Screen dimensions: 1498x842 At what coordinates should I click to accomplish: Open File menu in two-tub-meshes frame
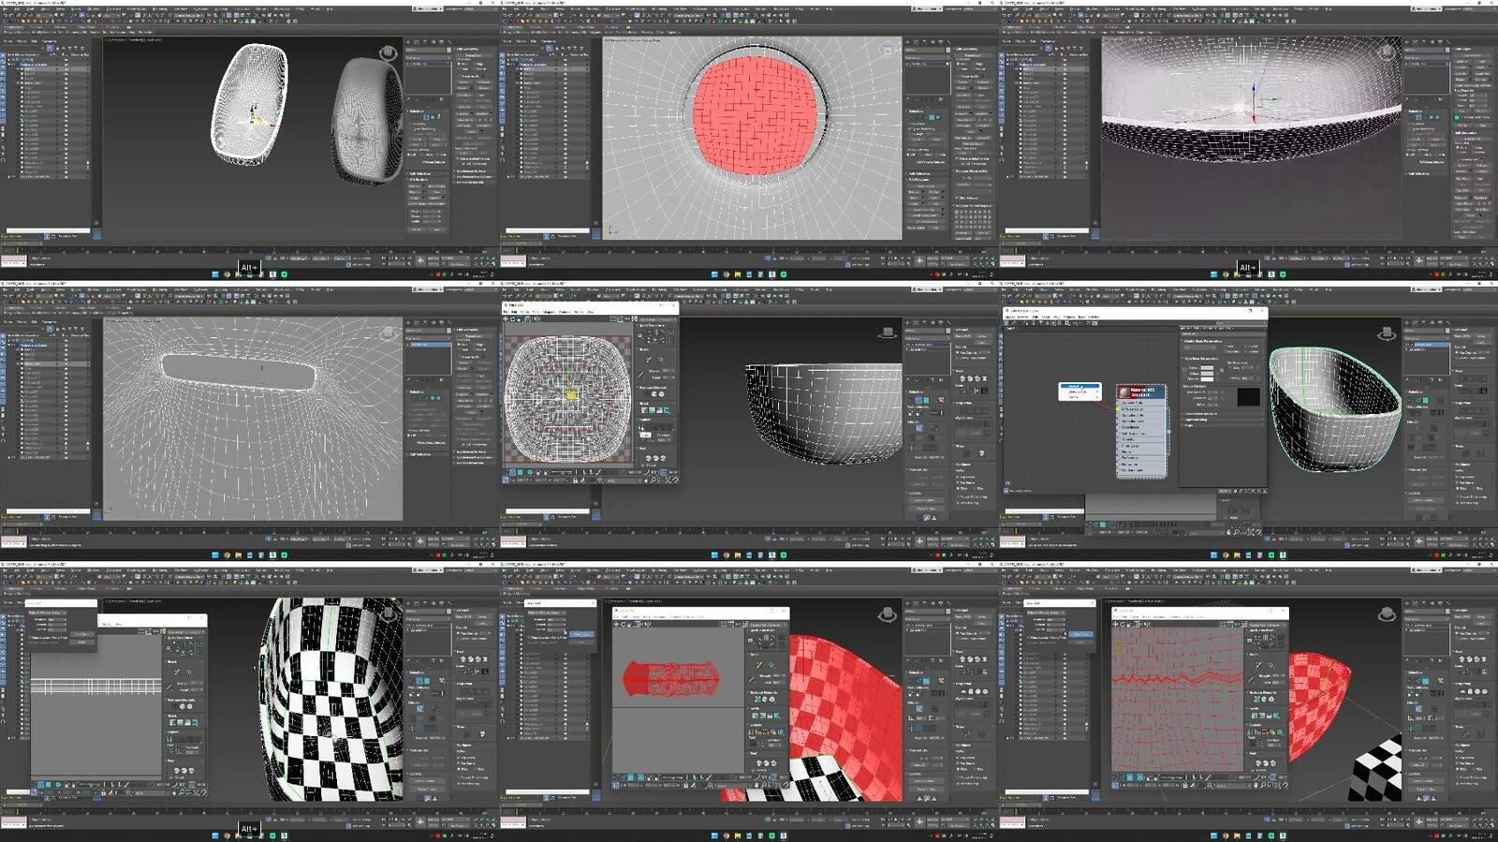(5, 8)
